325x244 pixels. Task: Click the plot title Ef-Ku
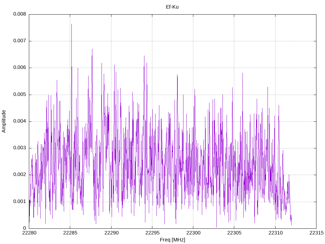[172, 7]
